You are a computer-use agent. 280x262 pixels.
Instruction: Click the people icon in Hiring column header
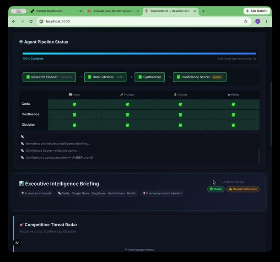(229, 95)
